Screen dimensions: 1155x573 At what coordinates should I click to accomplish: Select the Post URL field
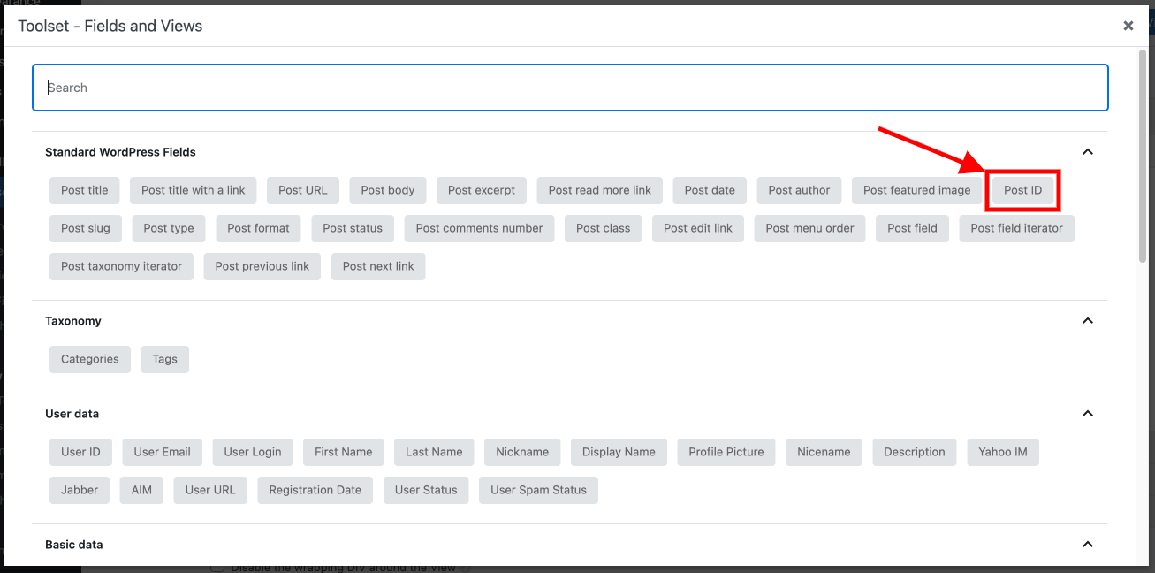303,190
